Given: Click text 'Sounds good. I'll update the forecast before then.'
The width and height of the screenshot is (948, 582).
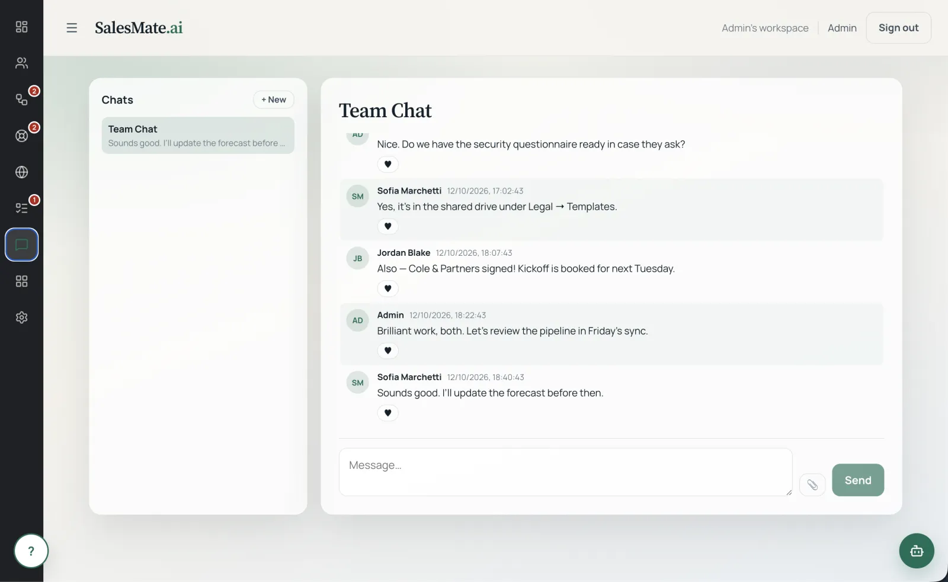Looking at the screenshot, I should [x=490, y=393].
